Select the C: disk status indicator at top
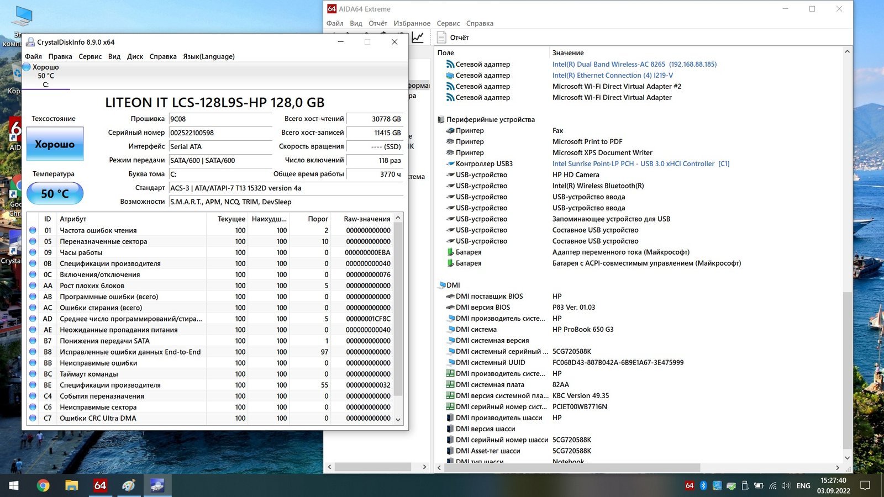Image resolution: width=884 pixels, height=497 pixels. click(46, 76)
